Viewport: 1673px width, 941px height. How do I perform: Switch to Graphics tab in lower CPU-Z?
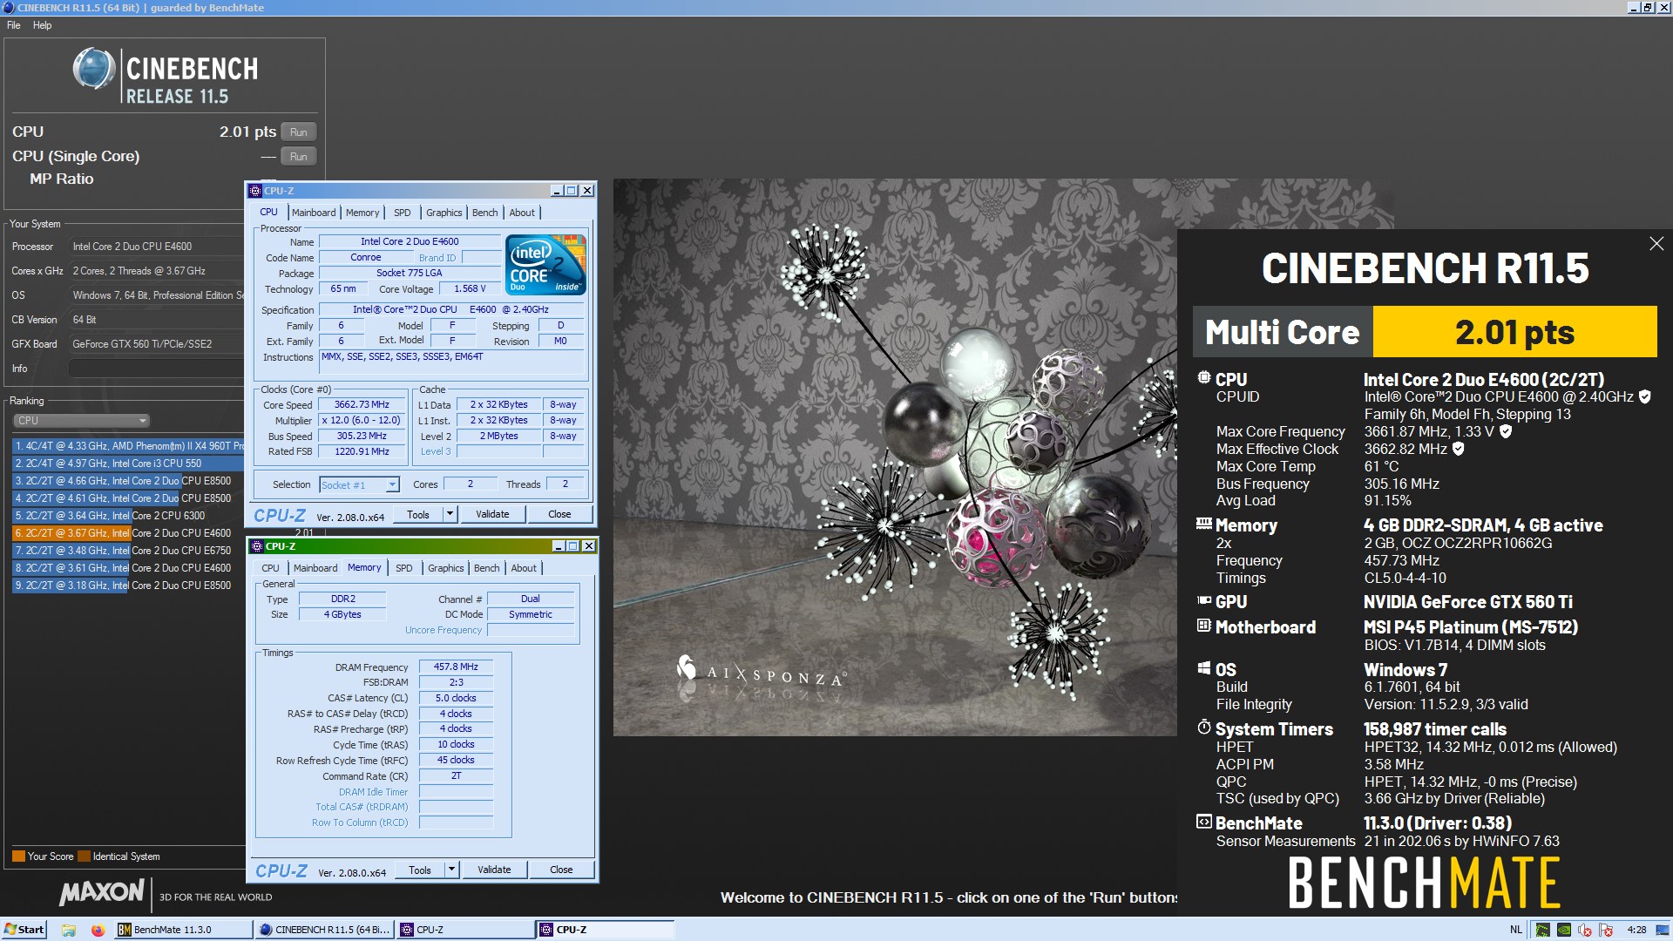(x=445, y=568)
